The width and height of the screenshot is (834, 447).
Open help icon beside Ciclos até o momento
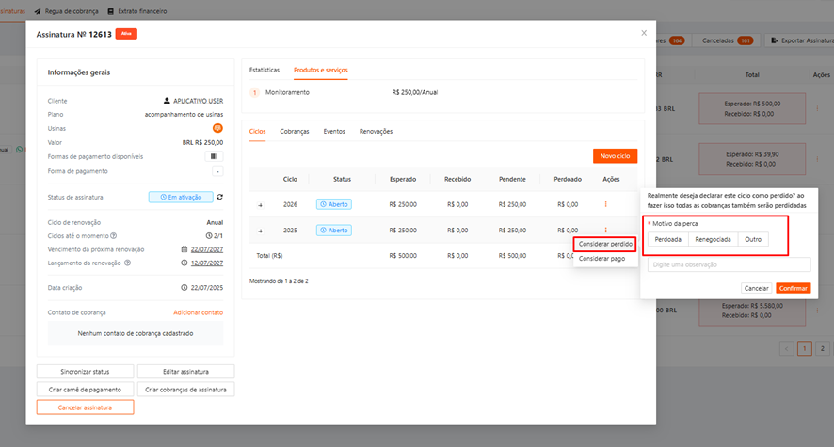click(x=113, y=236)
